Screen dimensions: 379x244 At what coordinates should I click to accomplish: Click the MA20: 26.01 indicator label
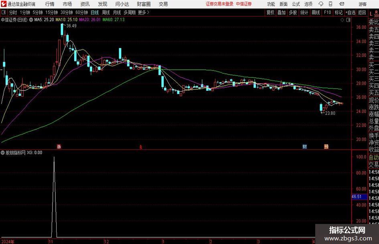[x=89, y=20]
